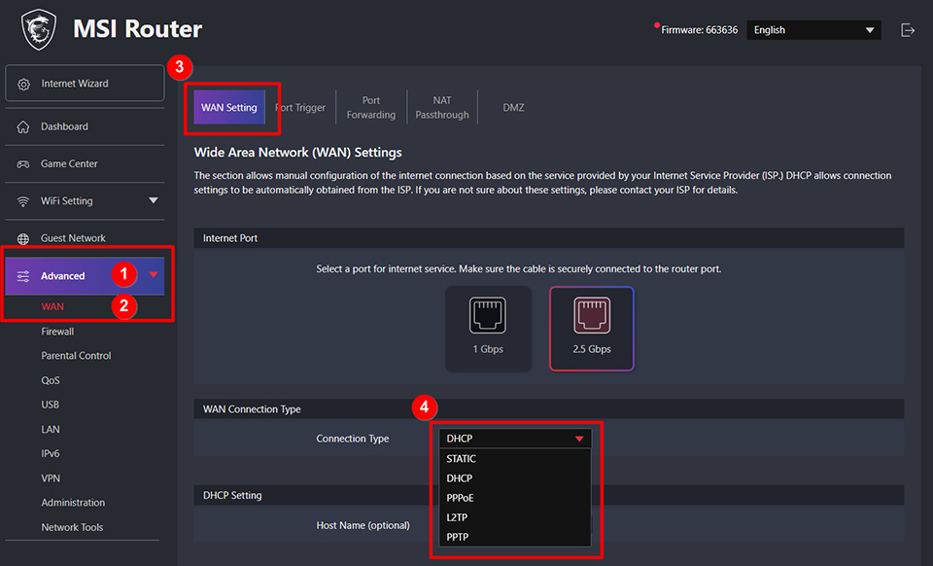Choose L2TP from the connection type list

515,517
